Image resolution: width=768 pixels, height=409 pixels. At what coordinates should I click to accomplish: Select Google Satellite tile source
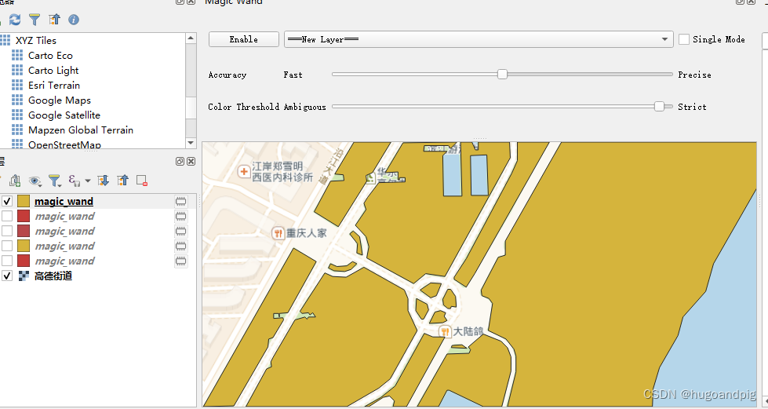coord(64,115)
